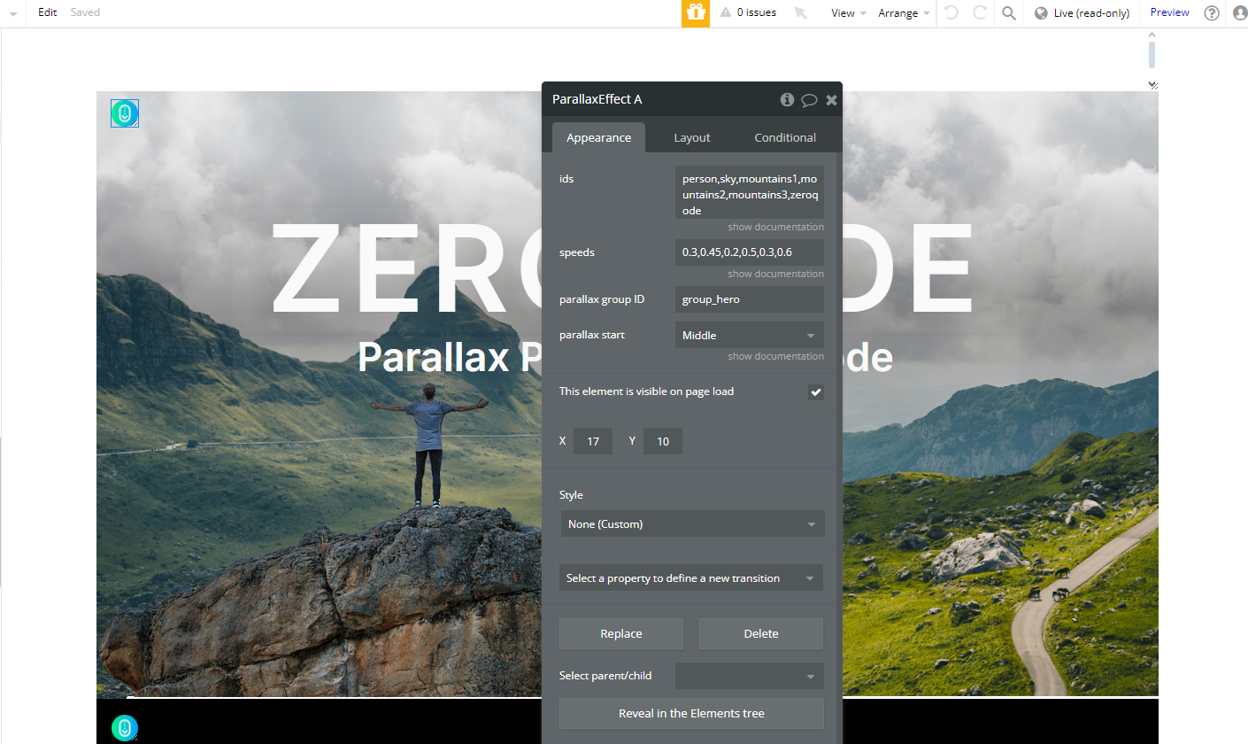Open comments for ParallaxEffect A
The height and width of the screenshot is (744, 1248).
point(809,100)
